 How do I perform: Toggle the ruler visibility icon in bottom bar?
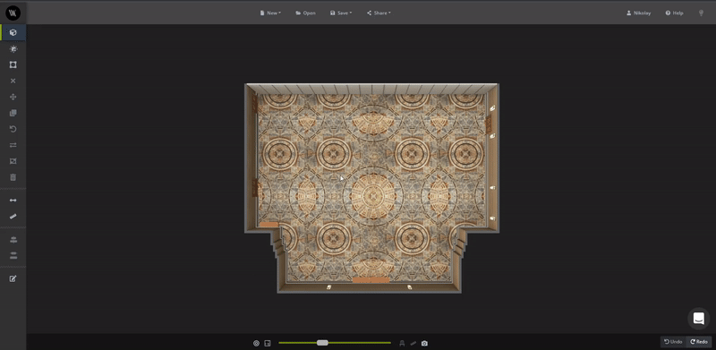pos(413,343)
